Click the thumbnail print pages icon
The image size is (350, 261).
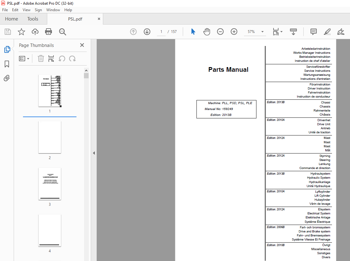tap(51, 59)
